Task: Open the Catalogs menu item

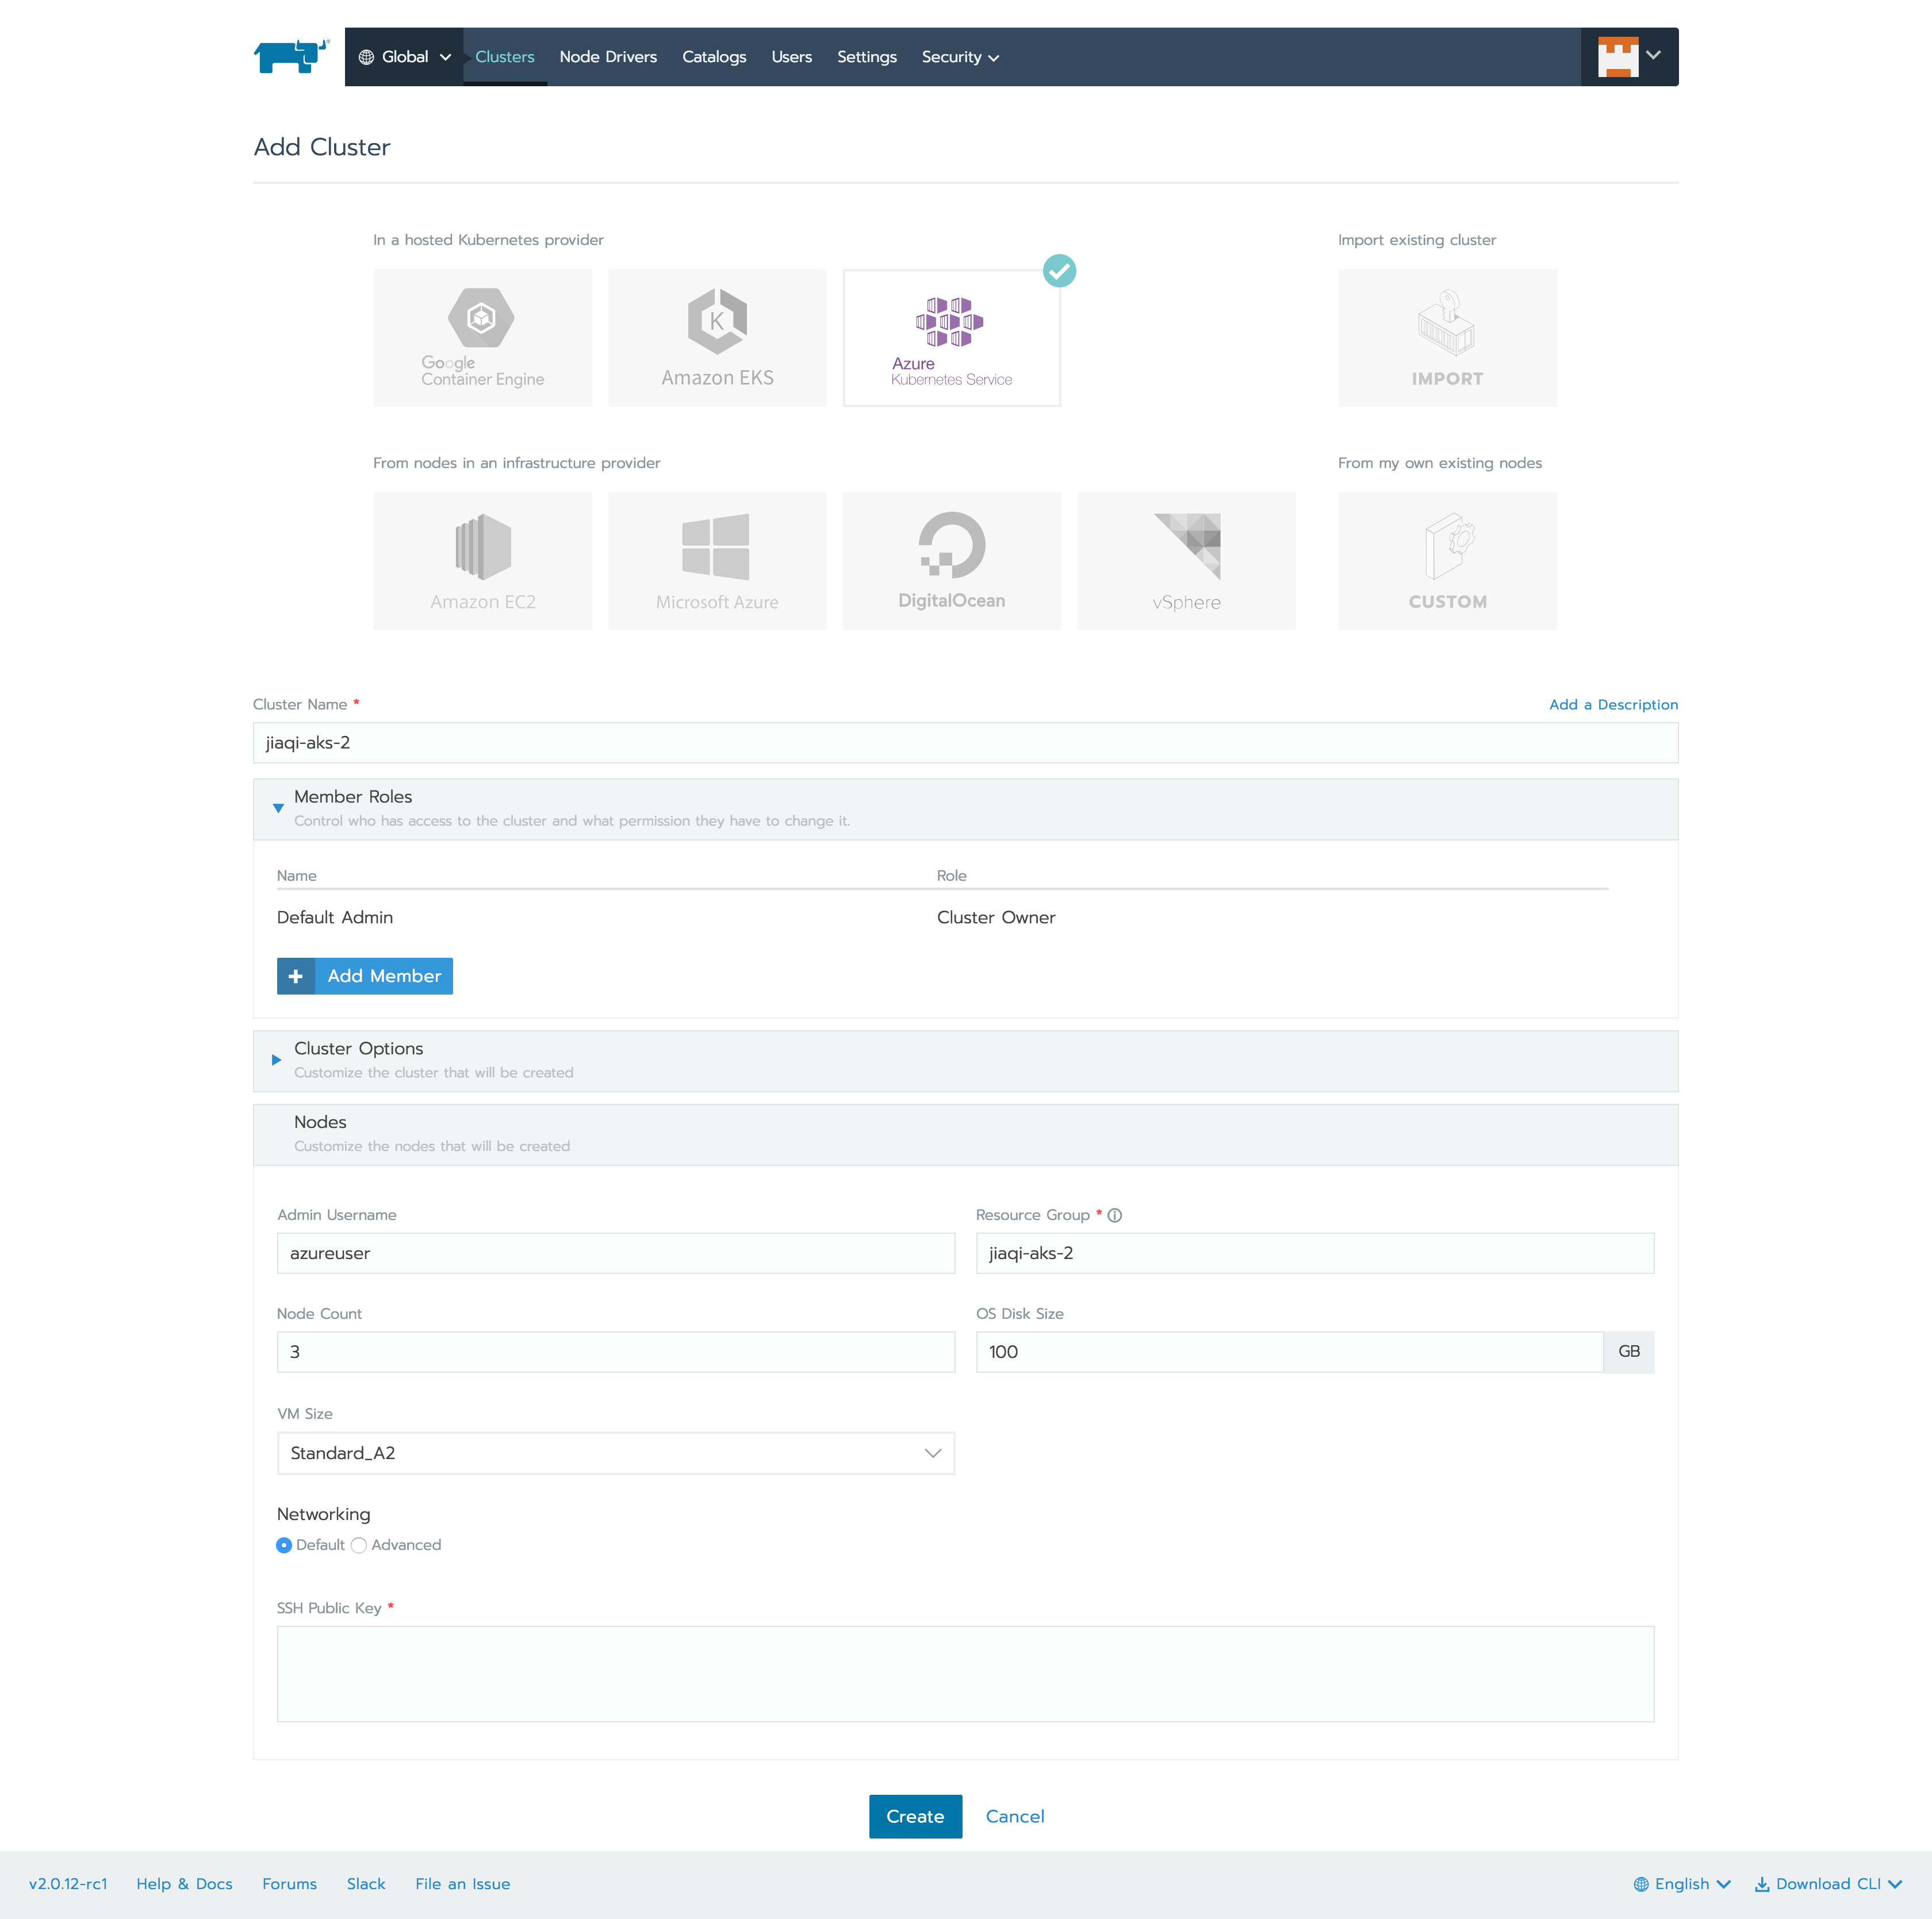Action: tap(714, 57)
